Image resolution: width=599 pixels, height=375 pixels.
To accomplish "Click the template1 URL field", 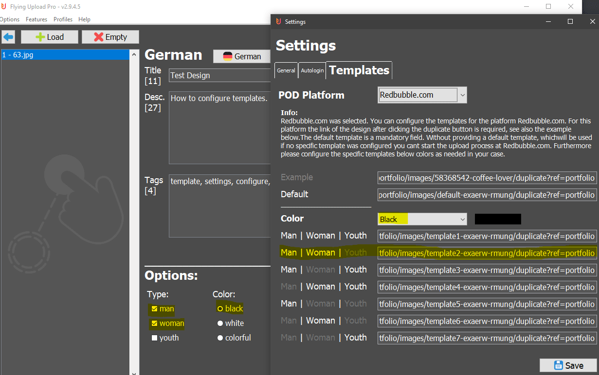I will tap(487, 236).
